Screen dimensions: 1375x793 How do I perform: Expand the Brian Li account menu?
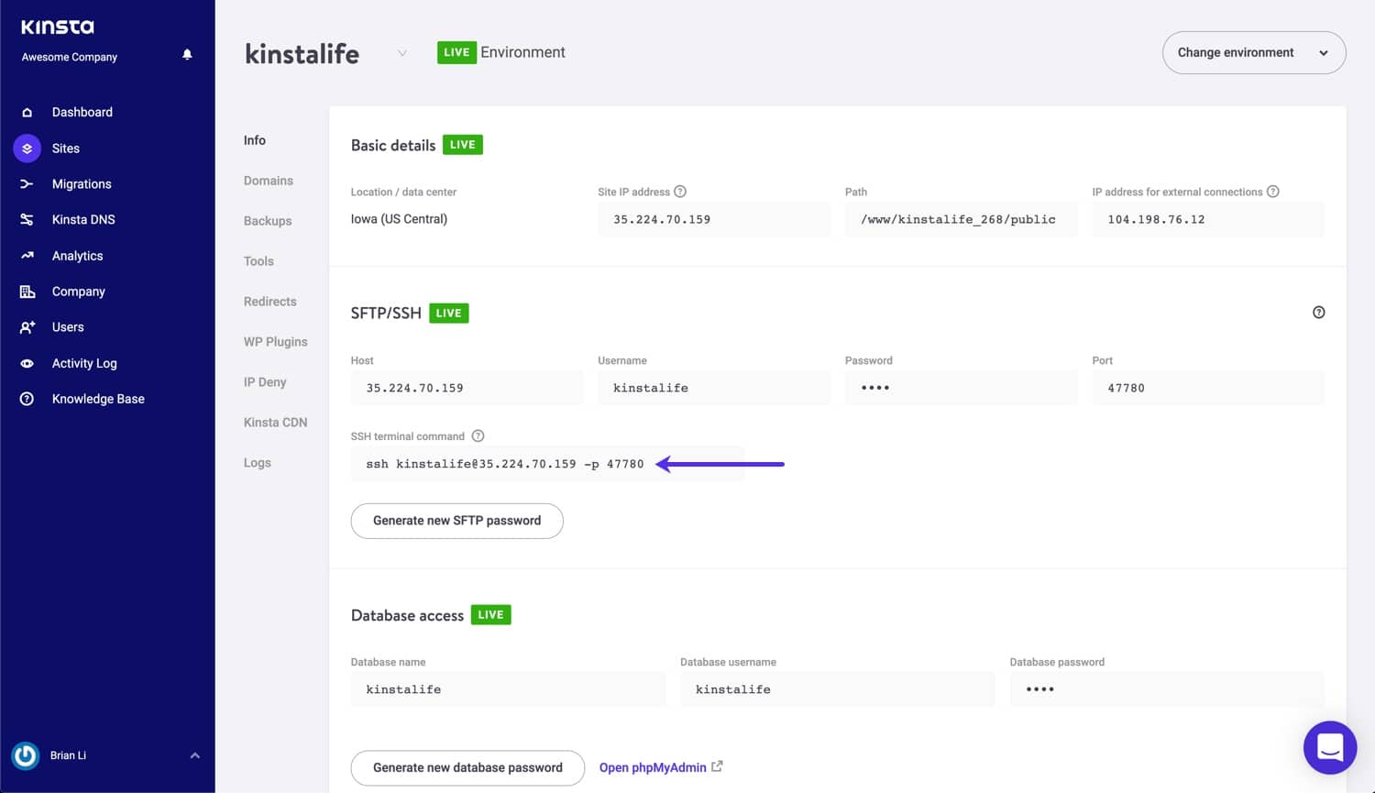click(193, 754)
